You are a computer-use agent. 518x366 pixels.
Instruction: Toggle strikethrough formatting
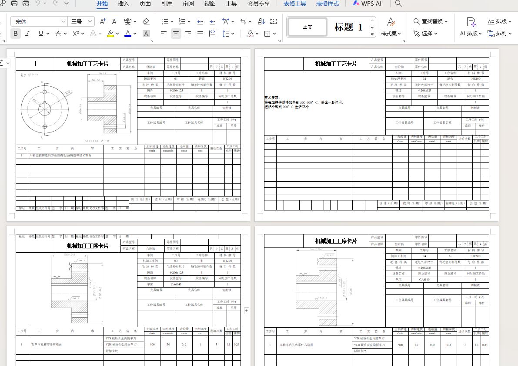pyautogui.click(x=58, y=34)
